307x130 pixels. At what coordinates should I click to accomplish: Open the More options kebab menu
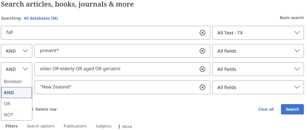pyautogui.click(x=125, y=127)
